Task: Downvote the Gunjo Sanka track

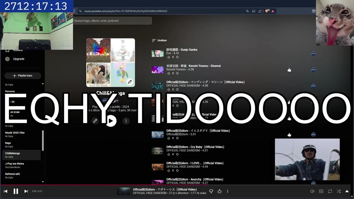Action: point(177,57)
